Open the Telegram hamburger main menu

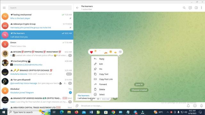[x=4, y=8]
